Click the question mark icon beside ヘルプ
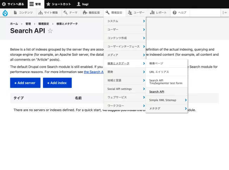 point(174,13)
